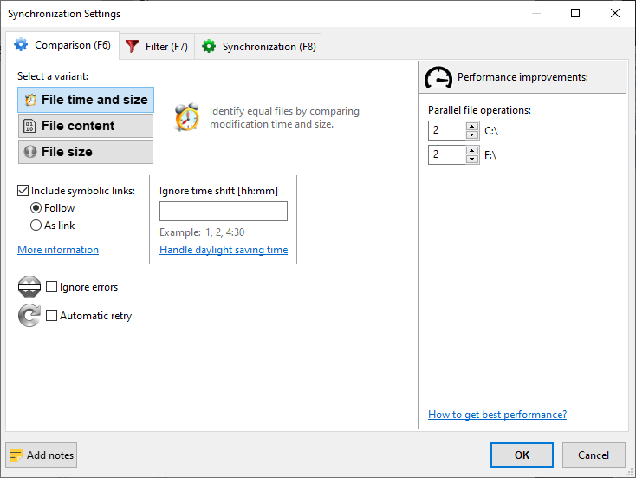Viewport: 636px width, 478px height.
Task: Open Handle daylight saving time link
Action: tap(224, 250)
